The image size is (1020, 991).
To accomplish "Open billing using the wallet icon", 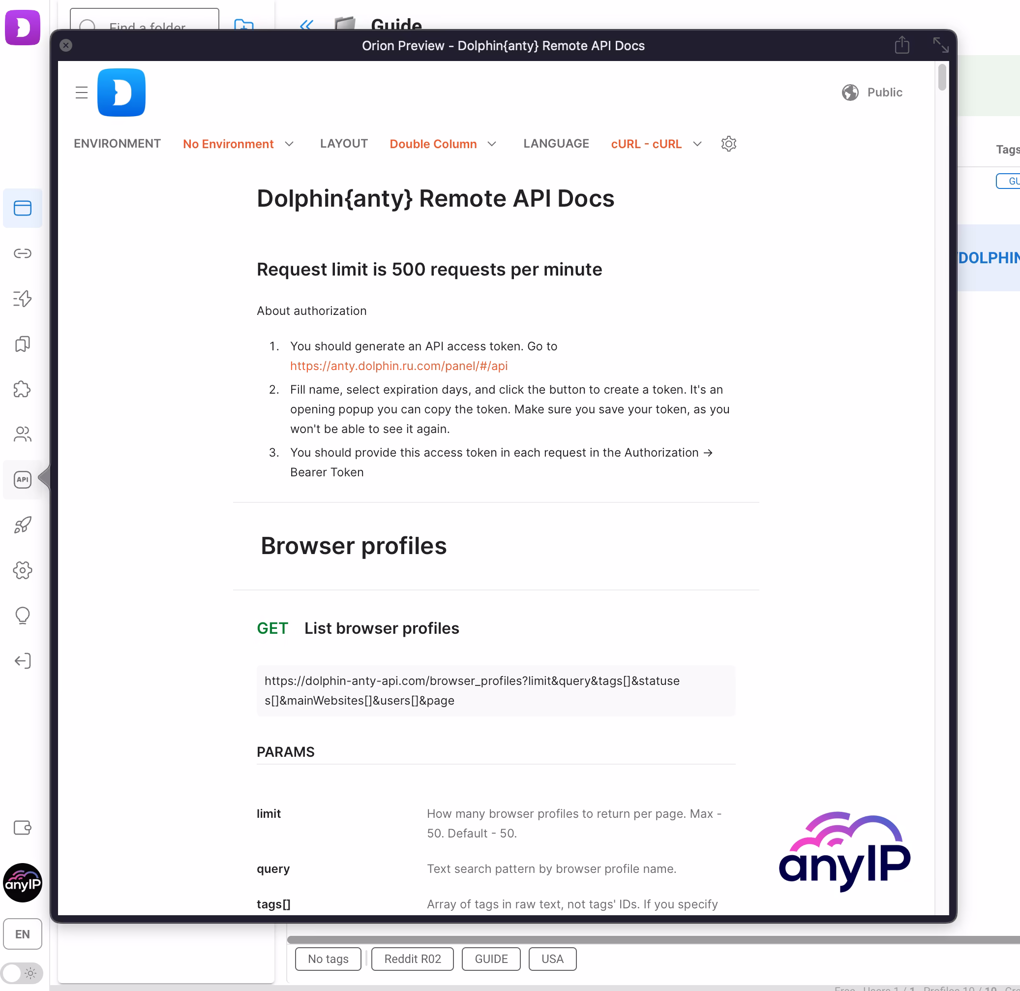I will click(23, 828).
